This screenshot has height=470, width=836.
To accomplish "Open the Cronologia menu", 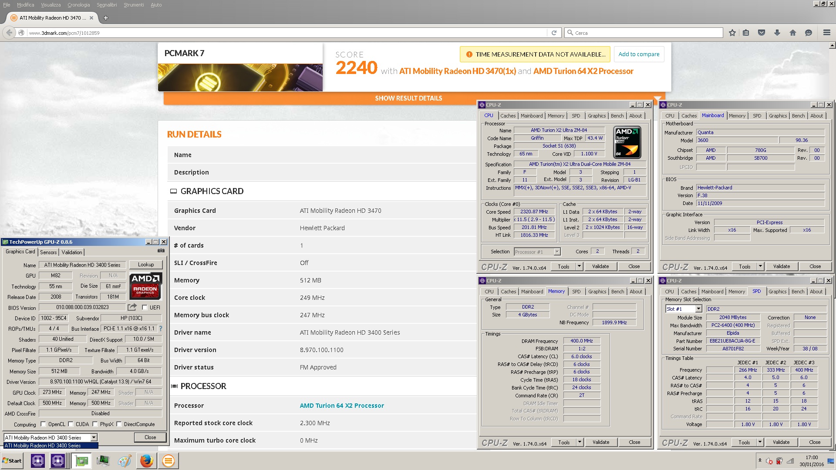I will point(78,5).
